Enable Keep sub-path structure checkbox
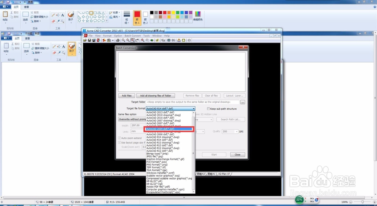Screen dimensions: 377x206 [x=208, y=109]
